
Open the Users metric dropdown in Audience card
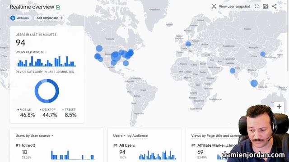pyautogui.click(x=119, y=135)
